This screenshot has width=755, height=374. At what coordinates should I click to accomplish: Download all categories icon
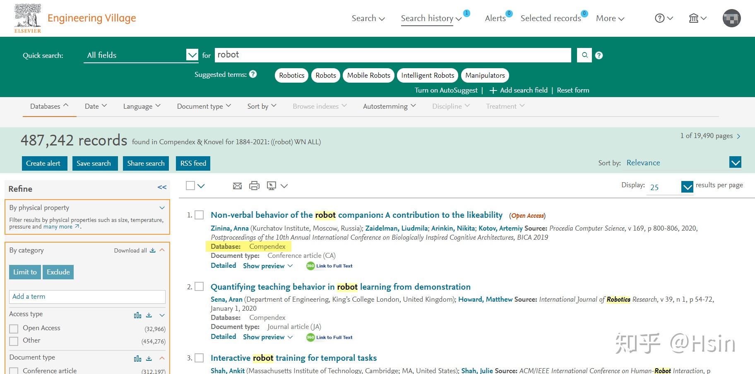pos(152,250)
